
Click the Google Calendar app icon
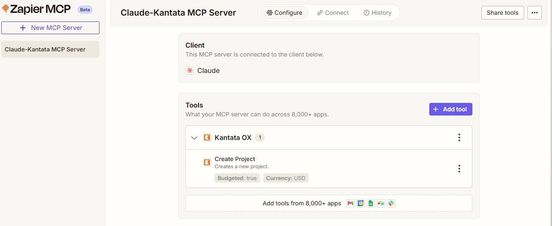(361, 203)
